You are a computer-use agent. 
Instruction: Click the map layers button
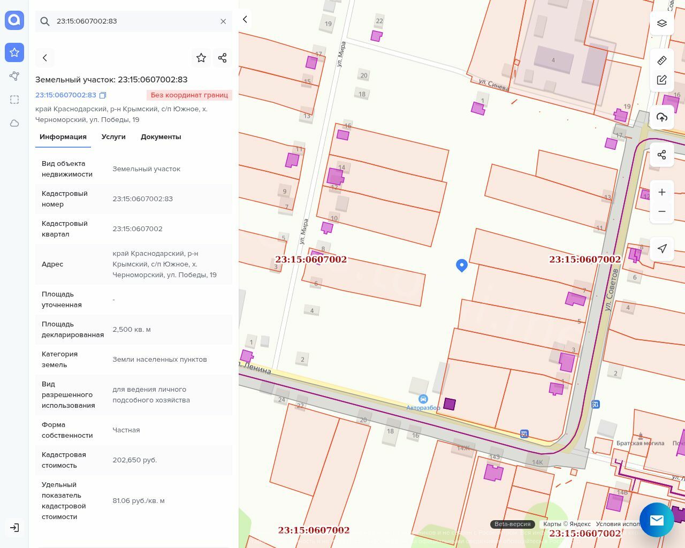point(662,23)
